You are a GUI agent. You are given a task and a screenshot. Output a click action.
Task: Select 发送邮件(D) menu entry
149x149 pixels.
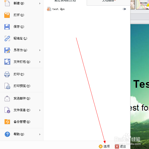click(x=22, y=98)
